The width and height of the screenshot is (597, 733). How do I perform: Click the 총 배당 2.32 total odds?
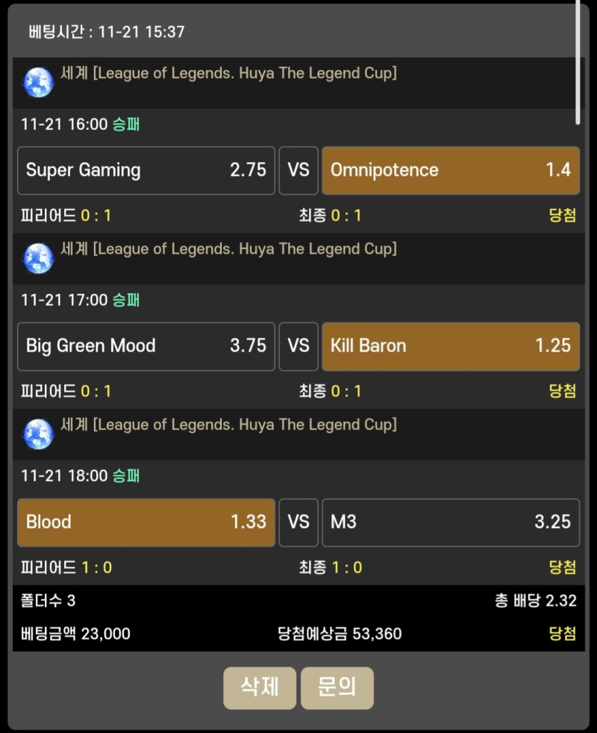[x=536, y=601]
